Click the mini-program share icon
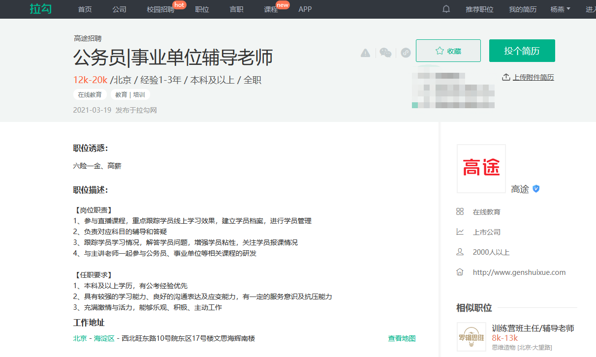 406,53
